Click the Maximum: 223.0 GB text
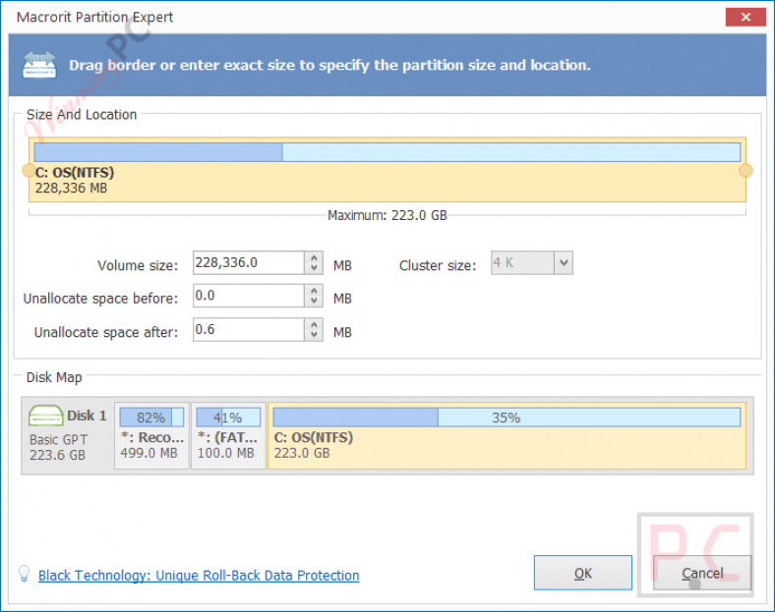Image resolution: width=775 pixels, height=612 pixels. pos(387,216)
